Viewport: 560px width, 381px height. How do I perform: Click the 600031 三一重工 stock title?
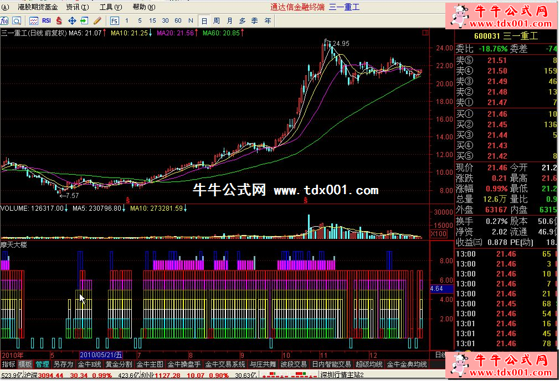[x=506, y=36]
